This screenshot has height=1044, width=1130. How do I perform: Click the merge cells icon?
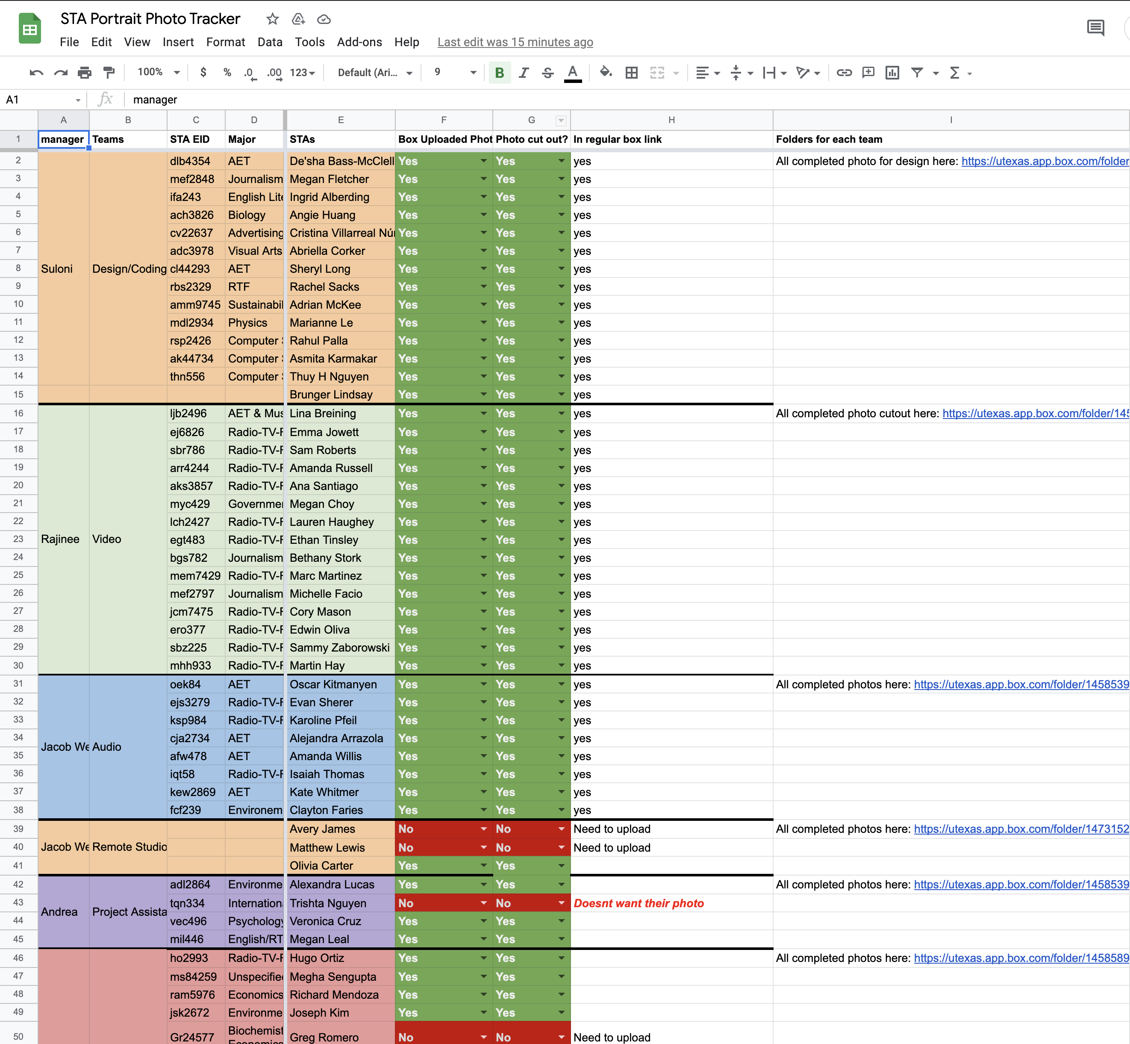(x=657, y=72)
